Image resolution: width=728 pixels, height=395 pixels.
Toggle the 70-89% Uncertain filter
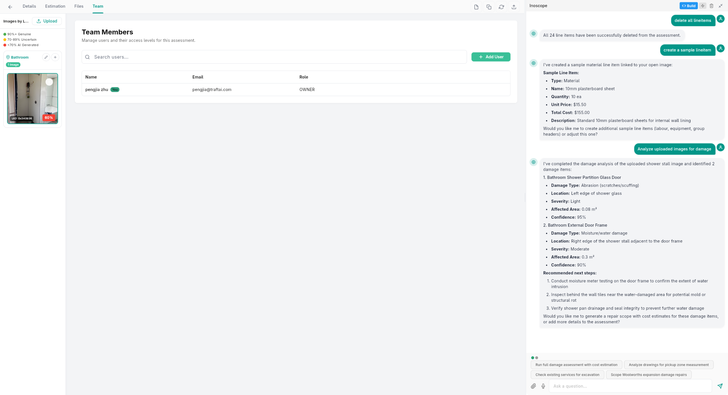click(20, 39)
